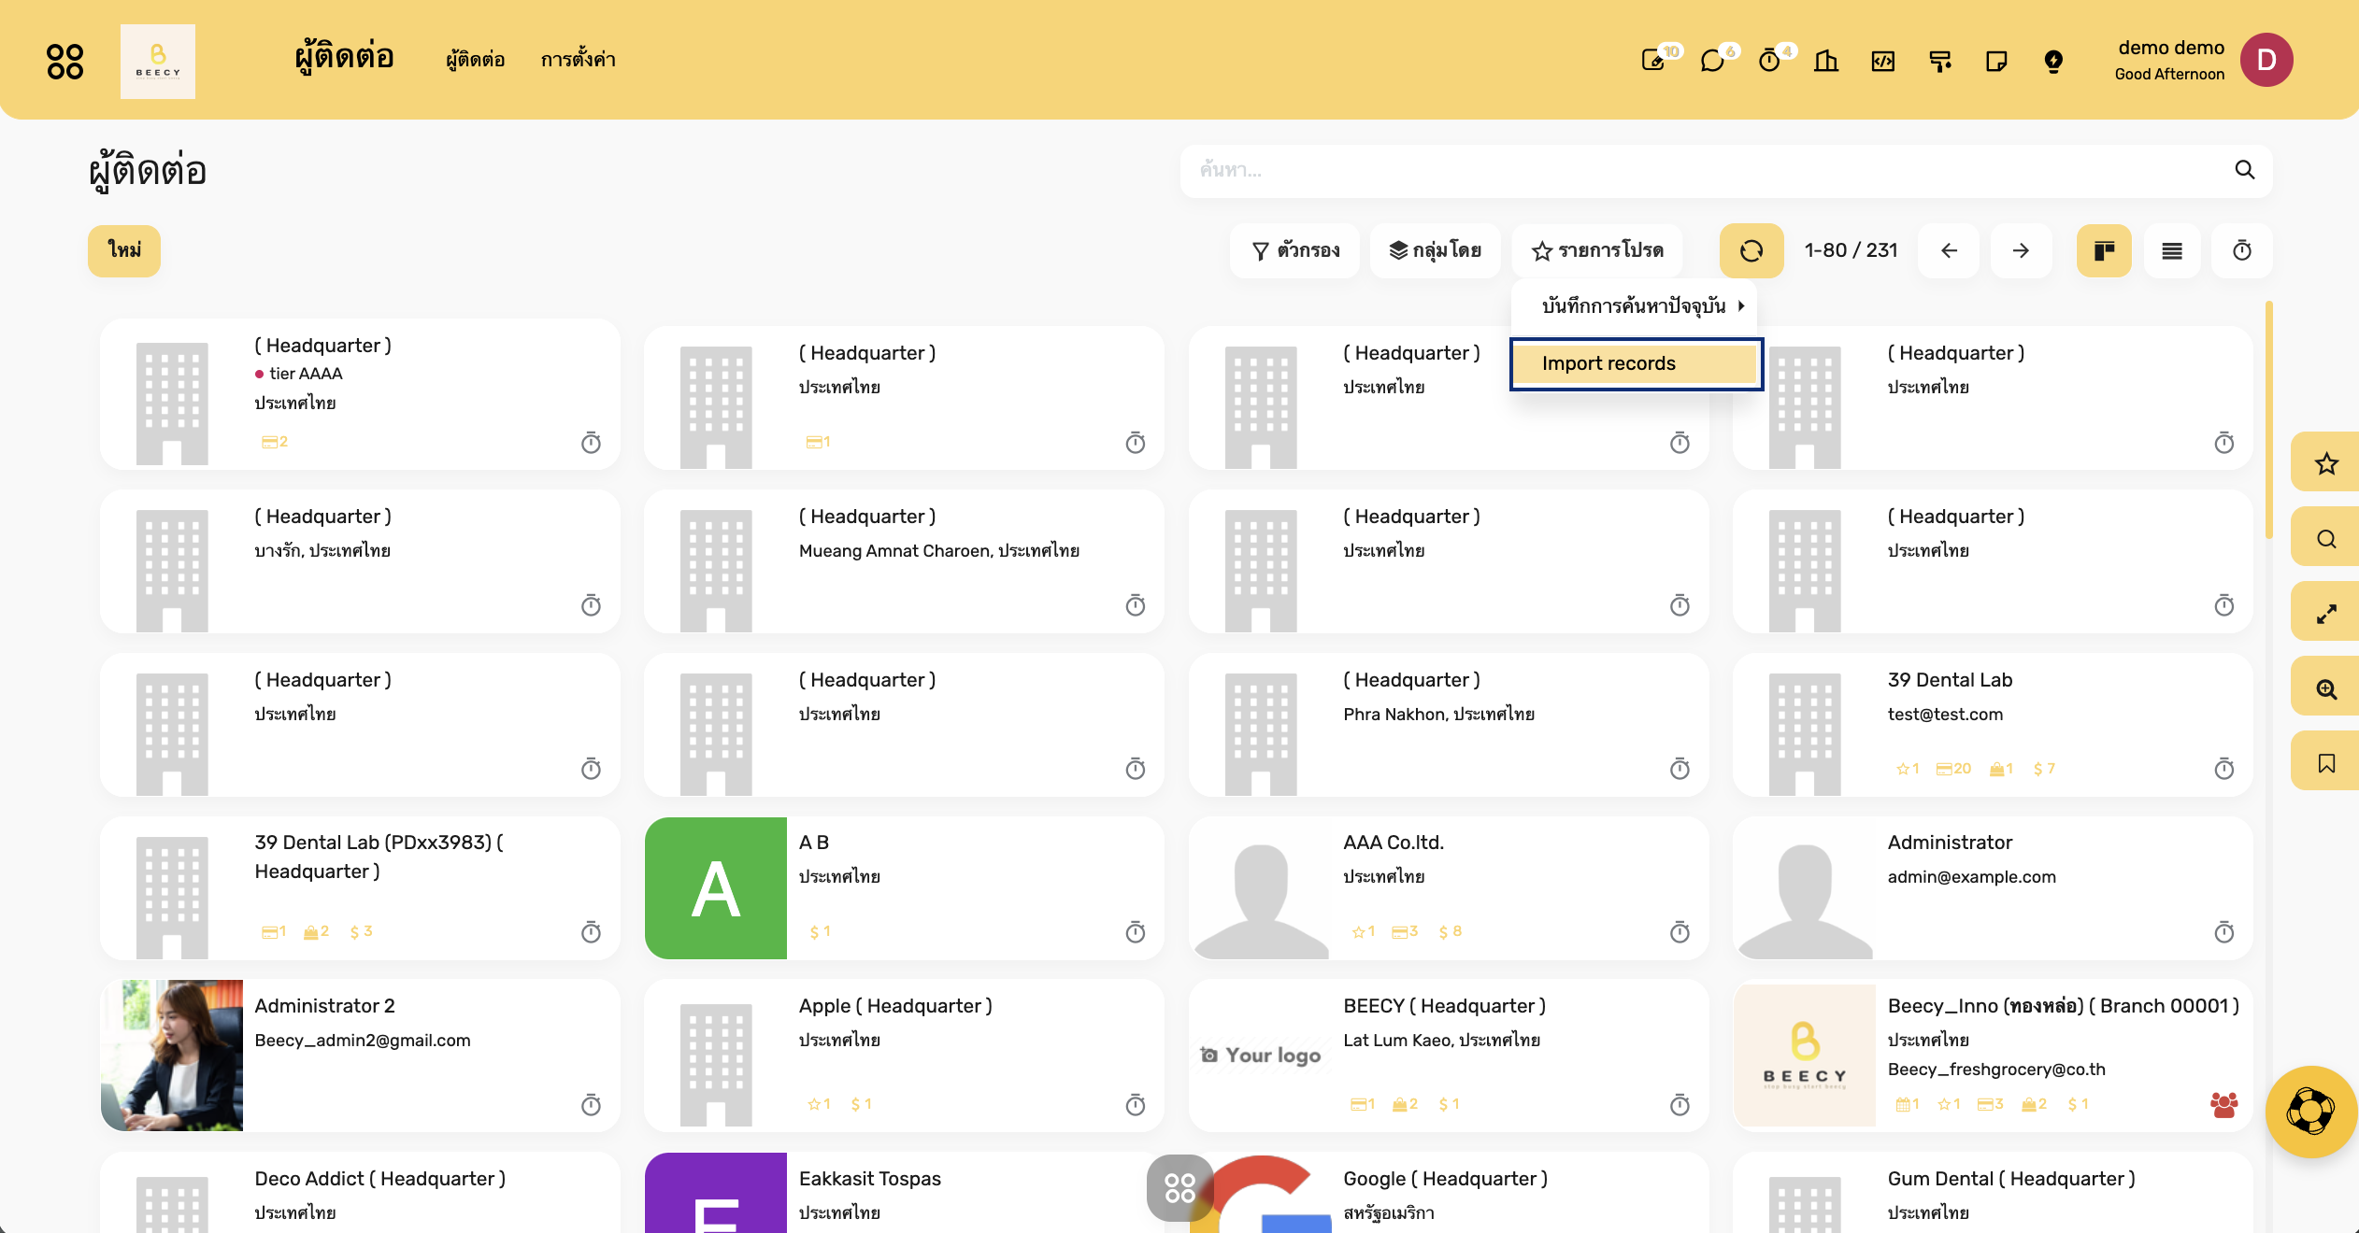Open Gum Dental ( Headquarter ) contact
2359x1233 pixels.
(x=1993, y=1193)
